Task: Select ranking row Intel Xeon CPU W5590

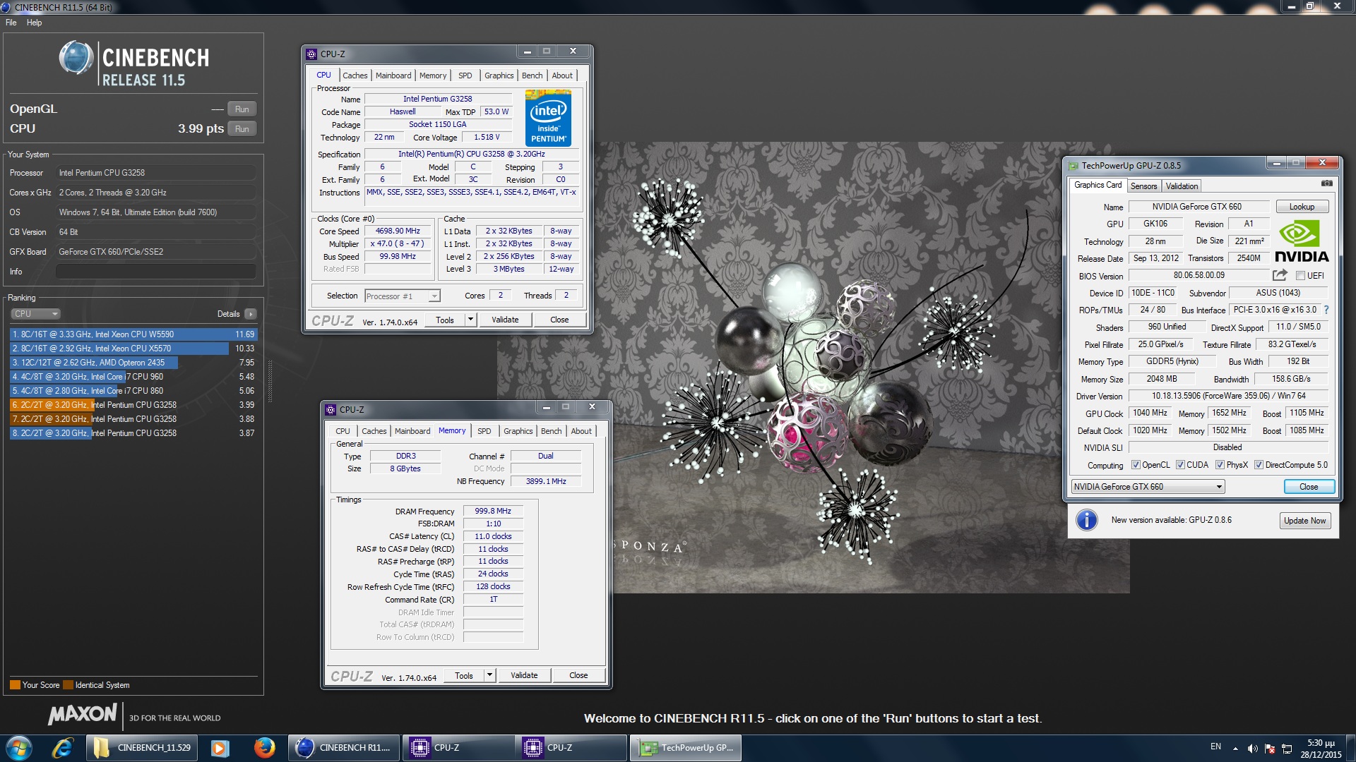Action: pos(133,334)
